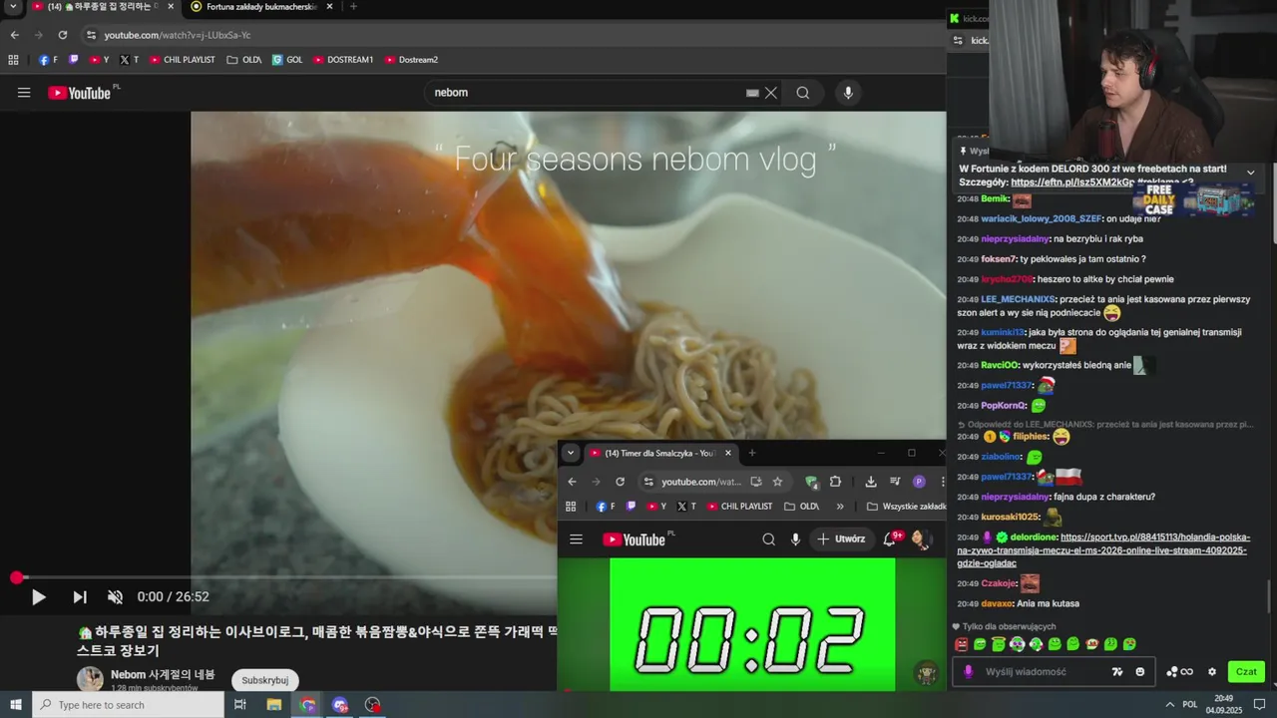The height and width of the screenshot is (718, 1277).
Task: Show hidden bookmarks chevron in timer window
Action: coord(840,507)
